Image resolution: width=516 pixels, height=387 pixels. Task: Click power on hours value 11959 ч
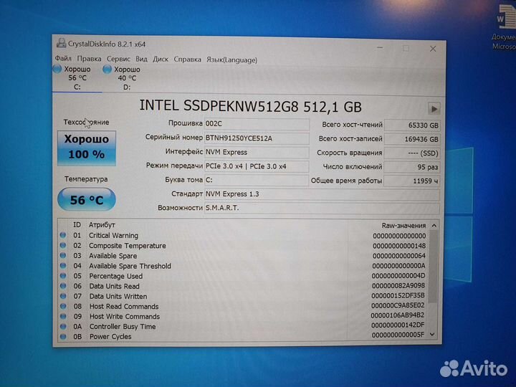pyautogui.click(x=412, y=181)
